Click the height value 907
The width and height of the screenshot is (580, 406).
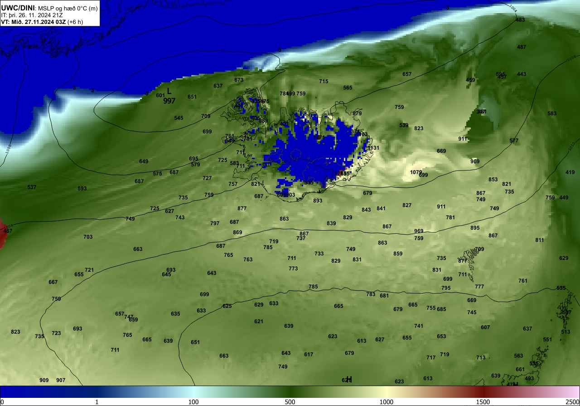(x=61, y=380)
